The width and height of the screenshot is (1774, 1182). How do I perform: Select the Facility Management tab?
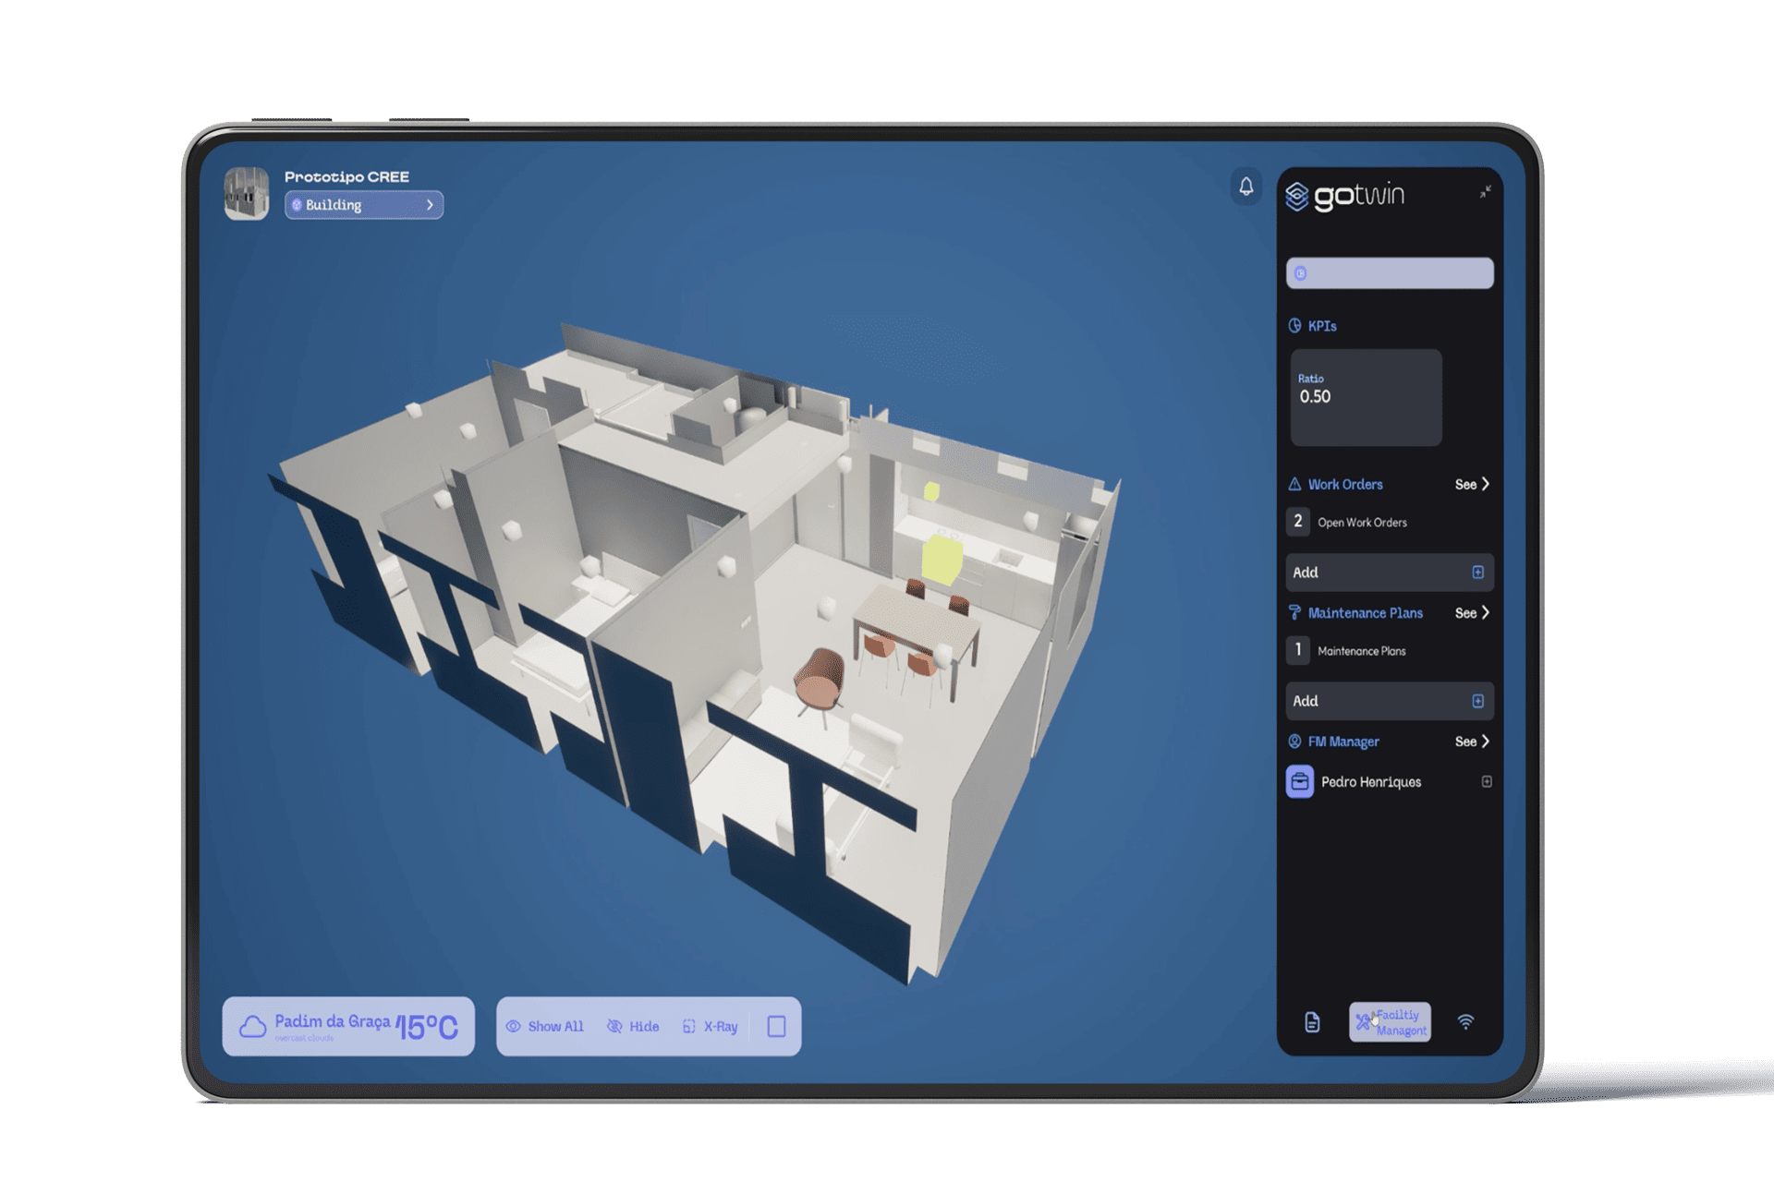(x=1390, y=1022)
